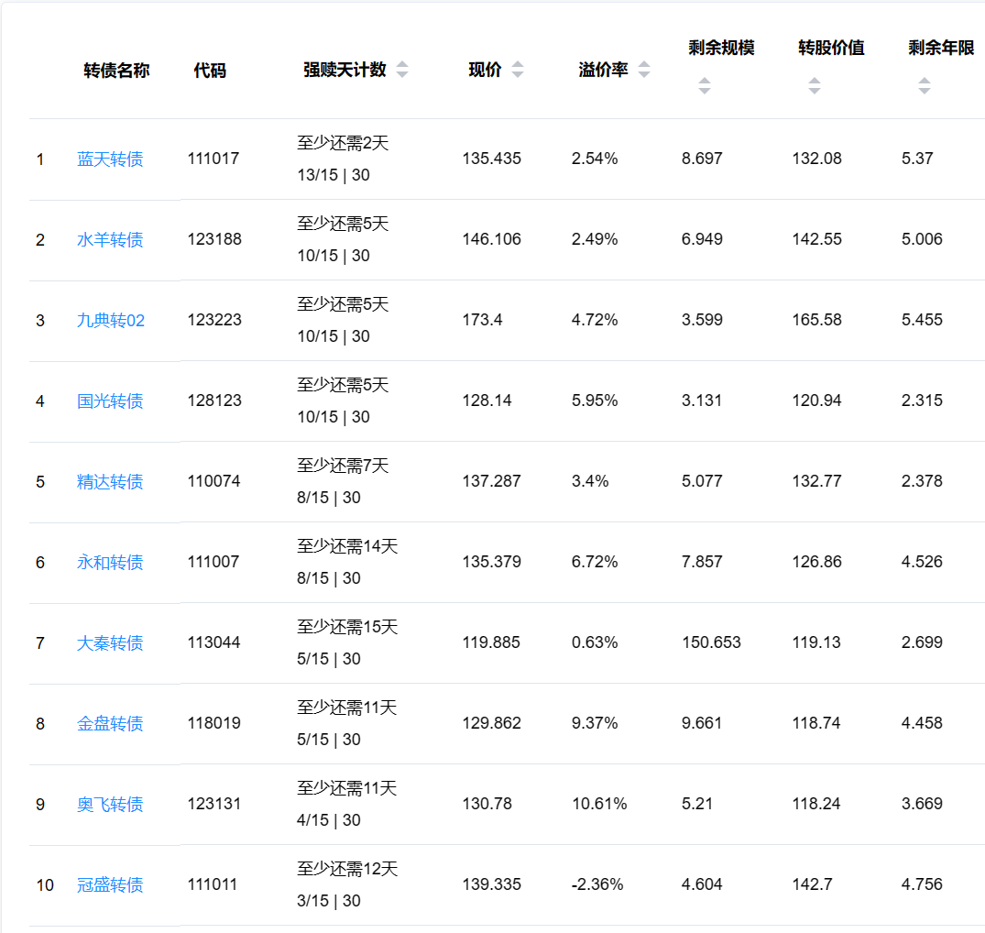Click the 150.653 remaining scale cell
985x933 pixels.
pos(711,642)
